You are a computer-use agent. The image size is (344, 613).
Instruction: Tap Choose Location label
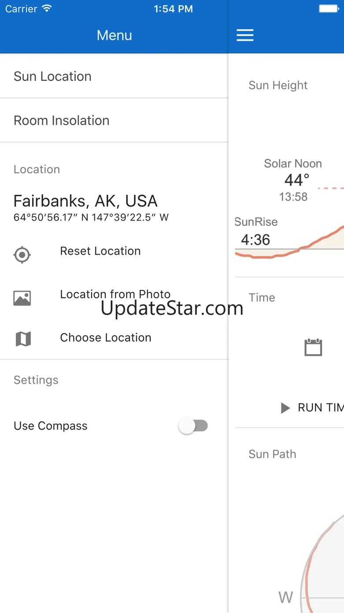pyautogui.click(x=105, y=338)
